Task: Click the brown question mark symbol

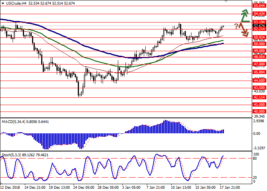Action: click(236, 26)
